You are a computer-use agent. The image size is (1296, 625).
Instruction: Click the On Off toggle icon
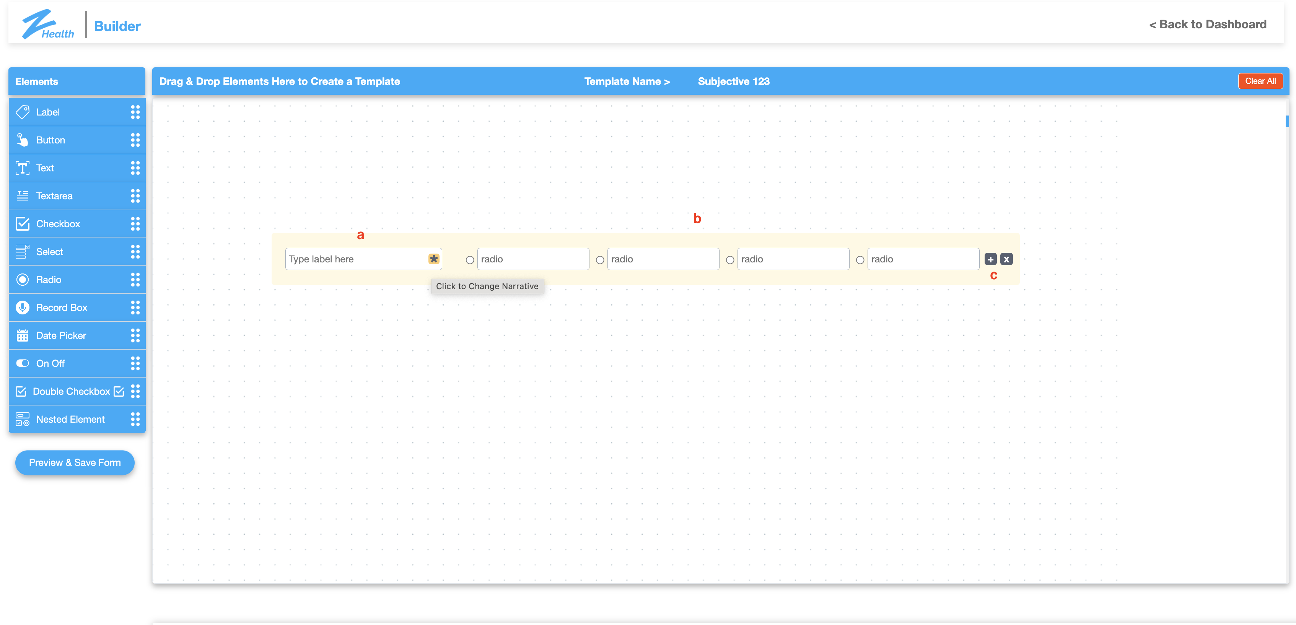(23, 363)
